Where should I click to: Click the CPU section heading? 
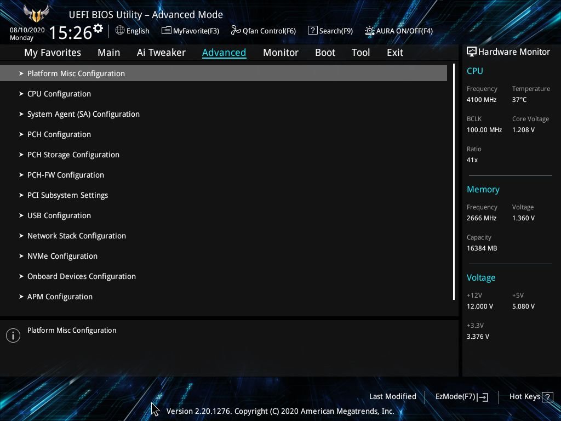point(475,71)
